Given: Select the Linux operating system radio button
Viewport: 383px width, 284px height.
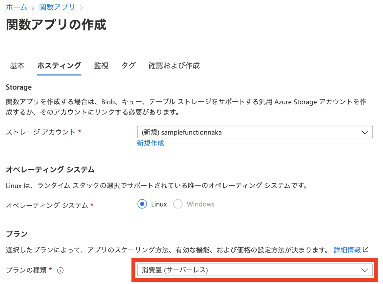Looking at the screenshot, I should tap(142, 204).
